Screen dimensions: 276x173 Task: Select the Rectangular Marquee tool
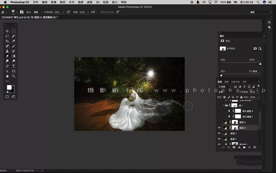(x=13, y=31)
